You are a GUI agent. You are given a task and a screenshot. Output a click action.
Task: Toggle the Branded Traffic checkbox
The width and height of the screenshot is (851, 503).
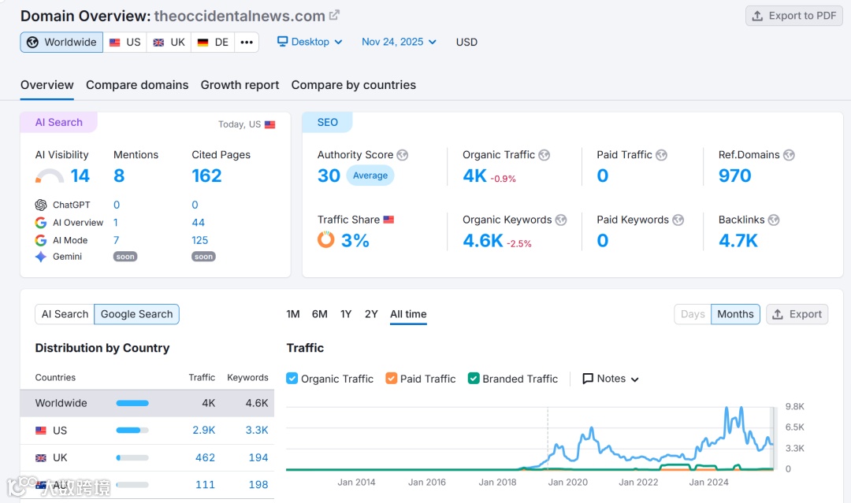click(x=474, y=379)
